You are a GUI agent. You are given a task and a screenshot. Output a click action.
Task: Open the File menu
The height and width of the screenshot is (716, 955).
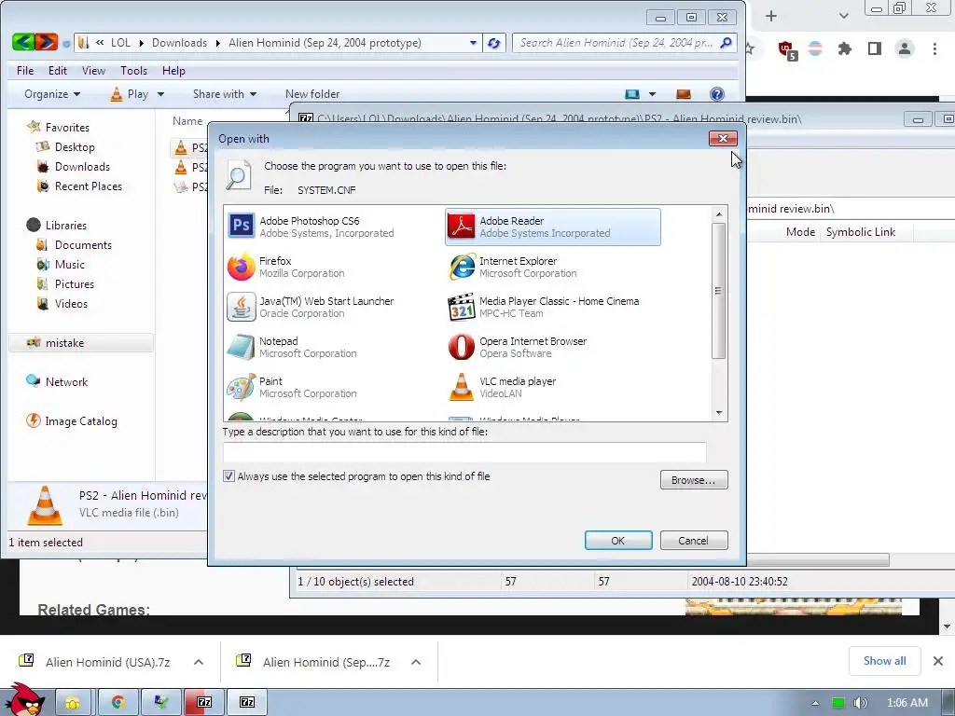pos(25,71)
